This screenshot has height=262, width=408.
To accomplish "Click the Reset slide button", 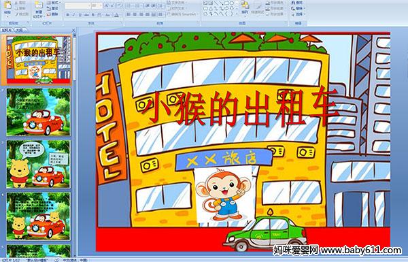I will [53, 9].
